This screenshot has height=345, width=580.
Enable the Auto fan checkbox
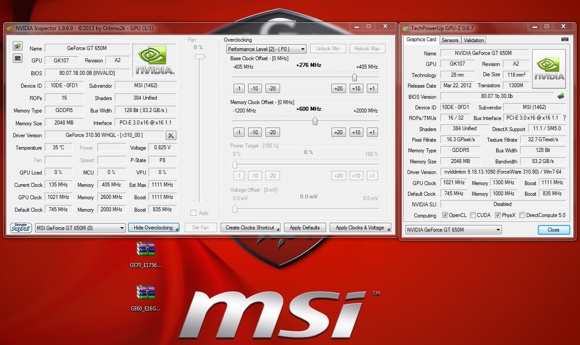coord(193,213)
